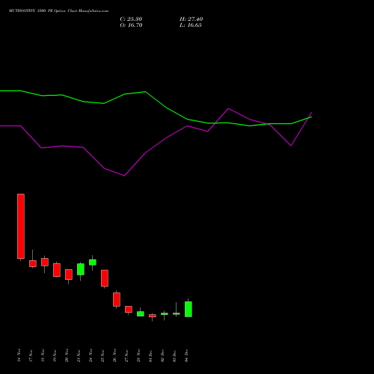The height and width of the screenshot is (374, 374).
Task: Select the 14 Nov date label
Action: [x=19, y=355]
